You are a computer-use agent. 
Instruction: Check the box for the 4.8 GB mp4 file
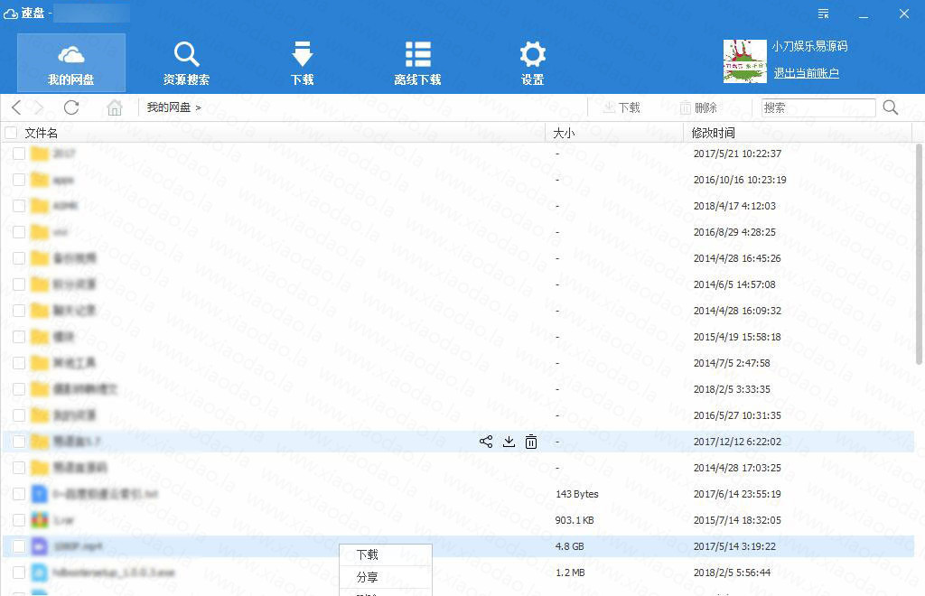pyautogui.click(x=19, y=546)
